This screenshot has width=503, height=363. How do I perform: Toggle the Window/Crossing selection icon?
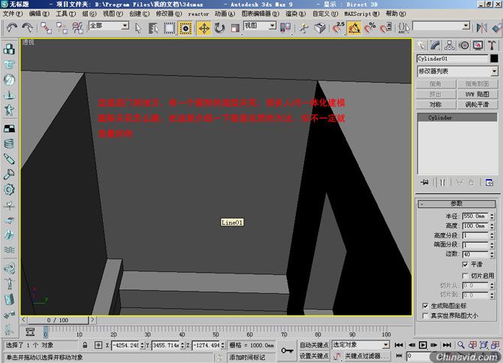[185, 29]
